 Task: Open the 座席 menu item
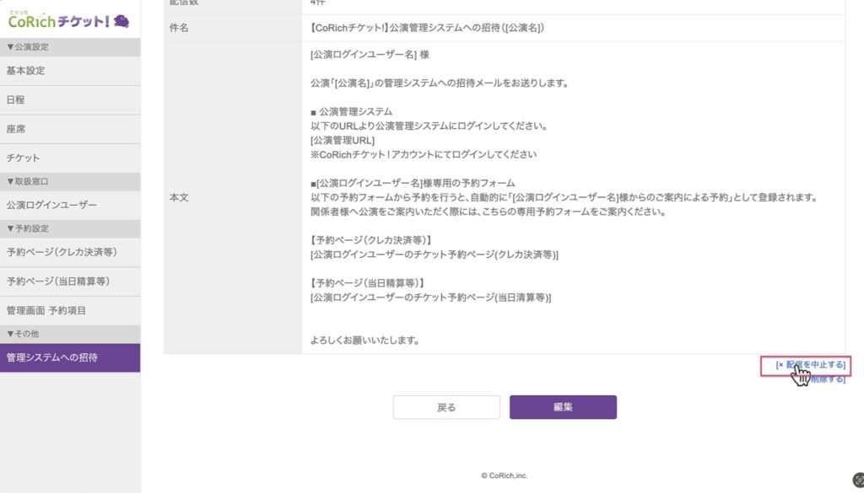[16, 129]
